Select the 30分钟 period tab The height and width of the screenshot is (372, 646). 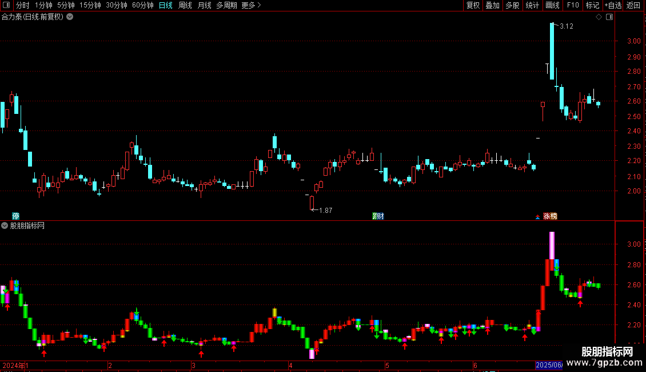pyautogui.click(x=117, y=5)
